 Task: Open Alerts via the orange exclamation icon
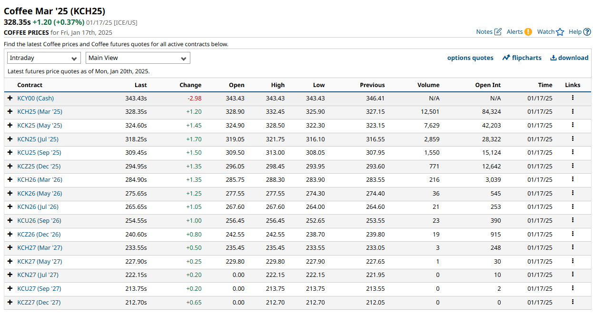point(528,32)
